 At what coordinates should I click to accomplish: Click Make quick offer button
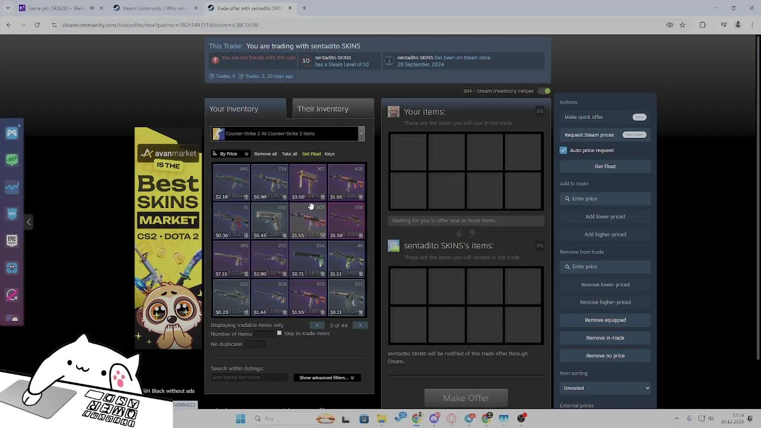click(605, 117)
